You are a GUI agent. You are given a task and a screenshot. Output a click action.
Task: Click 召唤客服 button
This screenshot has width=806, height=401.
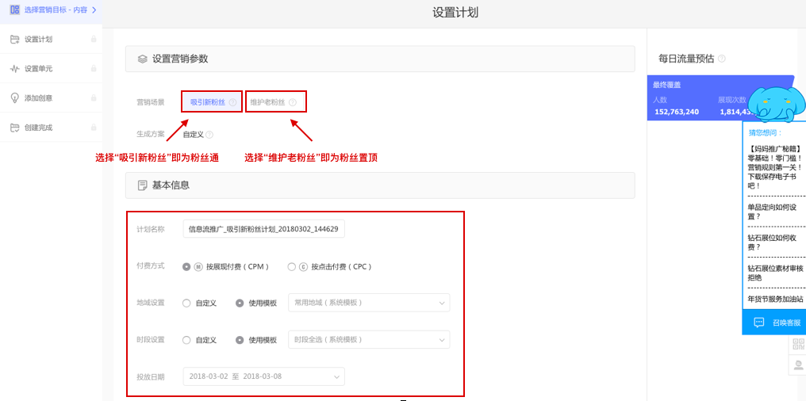click(774, 323)
